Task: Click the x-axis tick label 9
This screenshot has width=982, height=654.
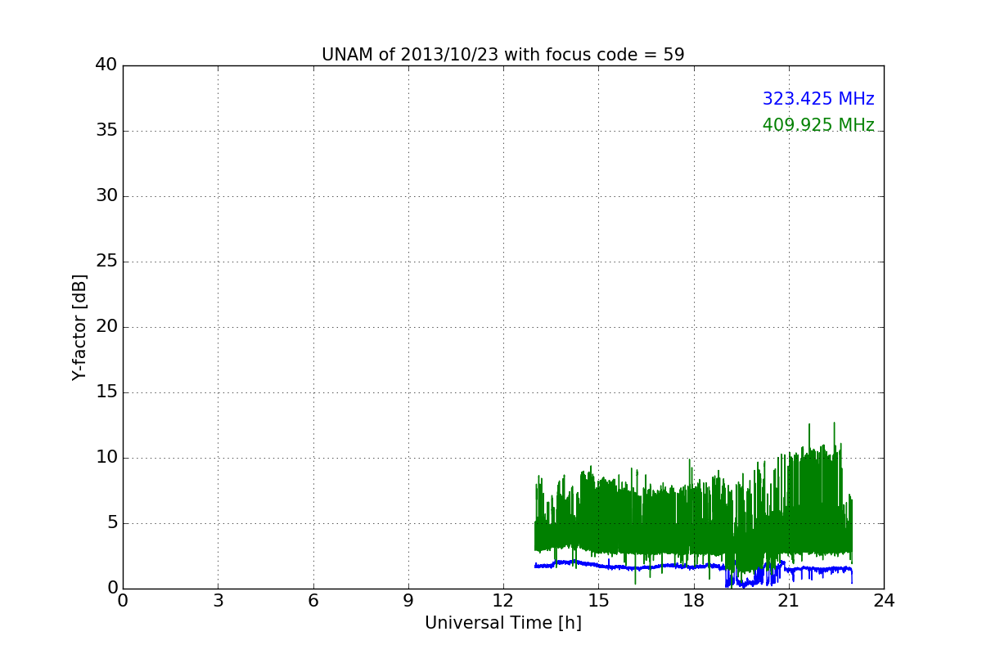Action: pos(408,601)
